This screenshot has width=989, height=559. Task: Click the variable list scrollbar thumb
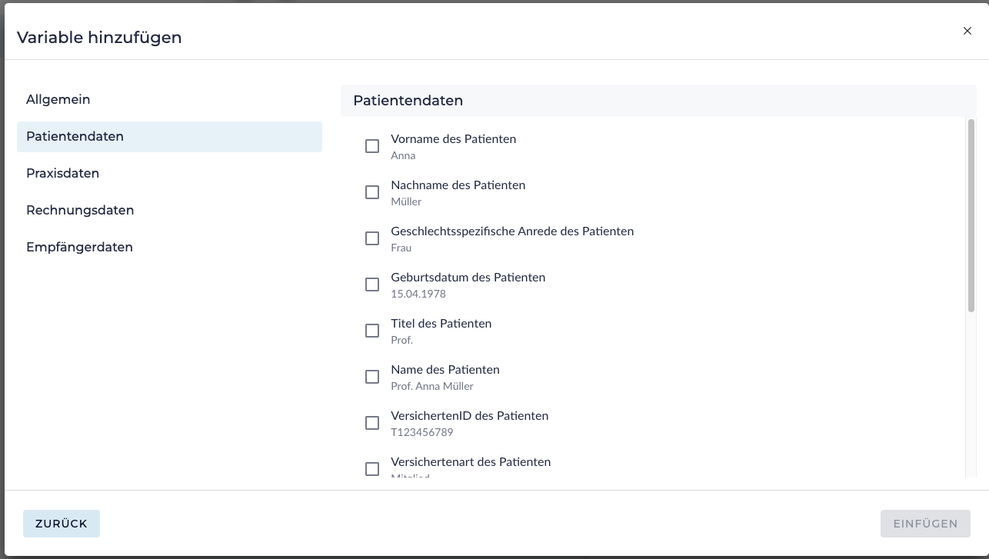[971, 215]
